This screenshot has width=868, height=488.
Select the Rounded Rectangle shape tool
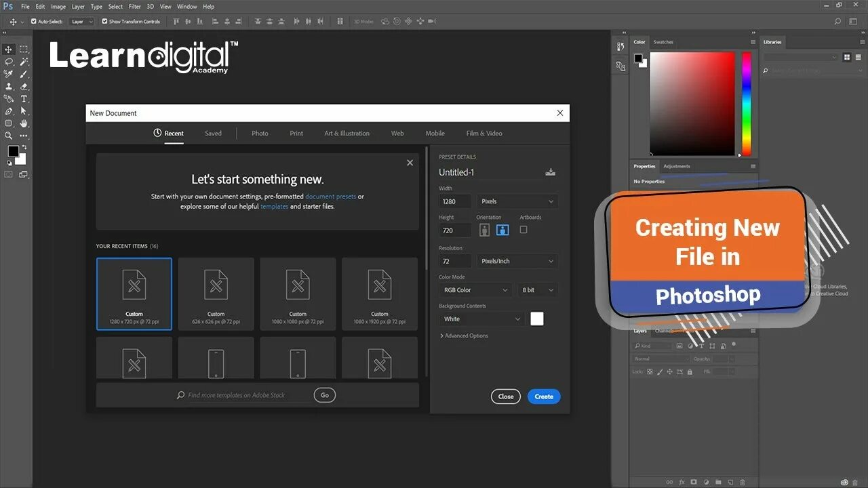coord(9,123)
